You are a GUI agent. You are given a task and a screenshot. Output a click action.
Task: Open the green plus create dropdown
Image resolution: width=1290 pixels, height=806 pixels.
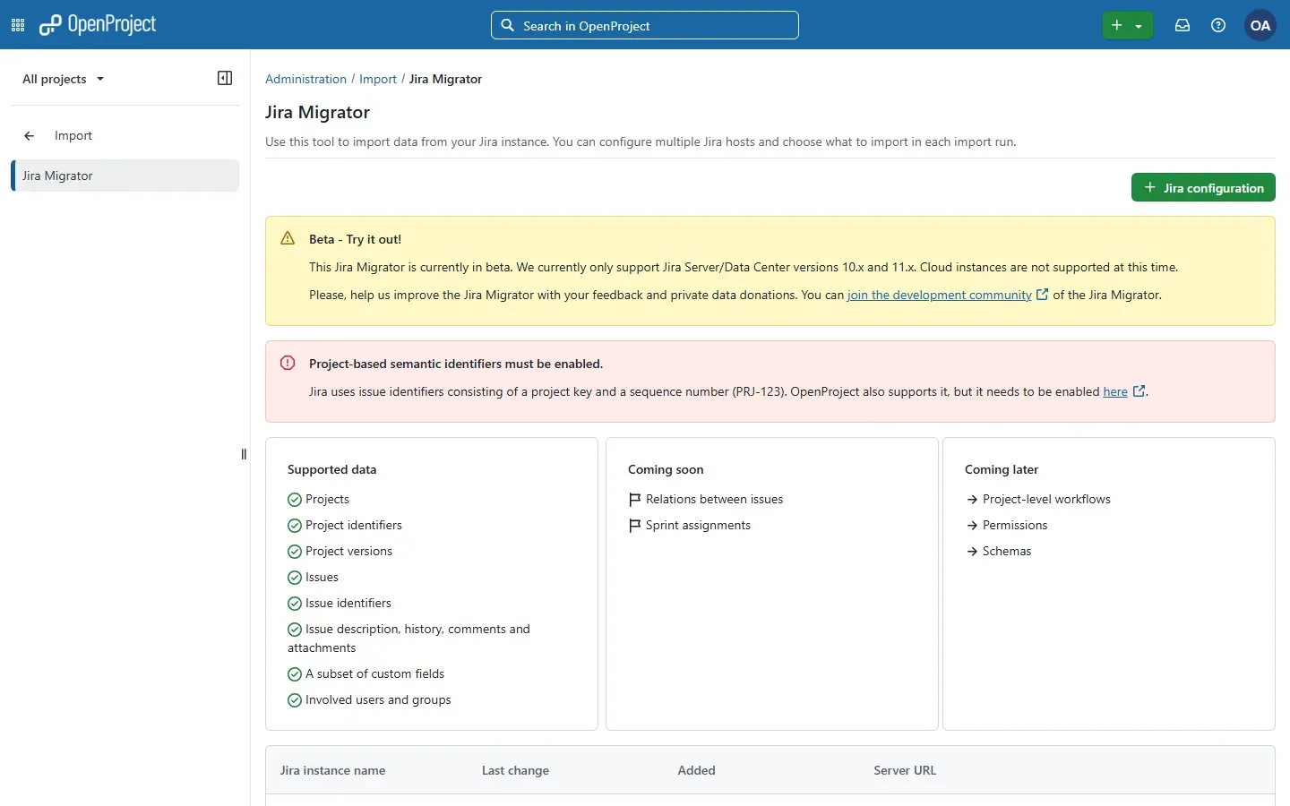(x=1127, y=25)
